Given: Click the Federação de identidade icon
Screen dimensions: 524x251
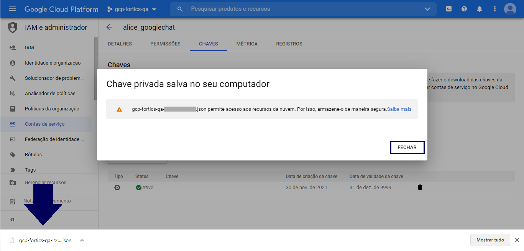Looking at the screenshot, I should click(x=13, y=139).
